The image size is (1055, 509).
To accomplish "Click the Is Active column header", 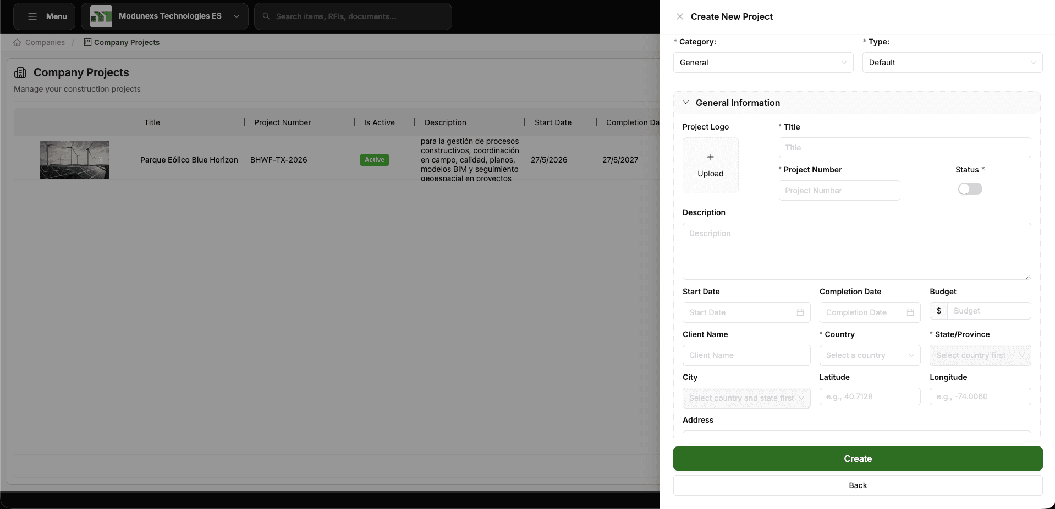I will pyautogui.click(x=379, y=122).
